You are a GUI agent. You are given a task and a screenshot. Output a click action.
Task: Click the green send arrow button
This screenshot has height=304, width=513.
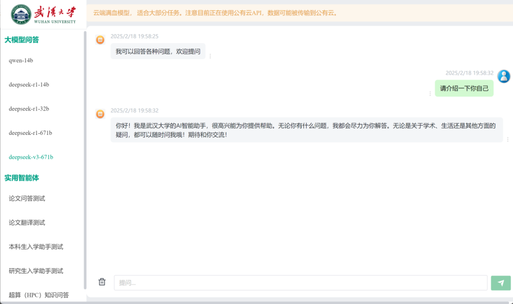tap(501, 283)
